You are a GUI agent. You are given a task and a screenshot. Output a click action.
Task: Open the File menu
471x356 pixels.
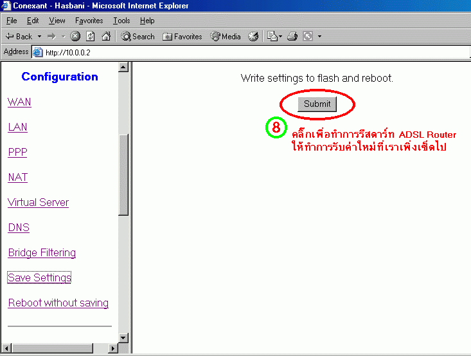pyautogui.click(x=12, y=21)
